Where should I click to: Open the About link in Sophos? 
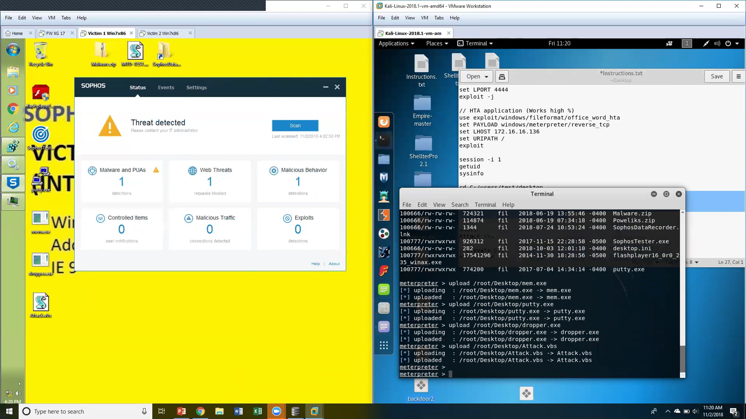tap(334, 264)
